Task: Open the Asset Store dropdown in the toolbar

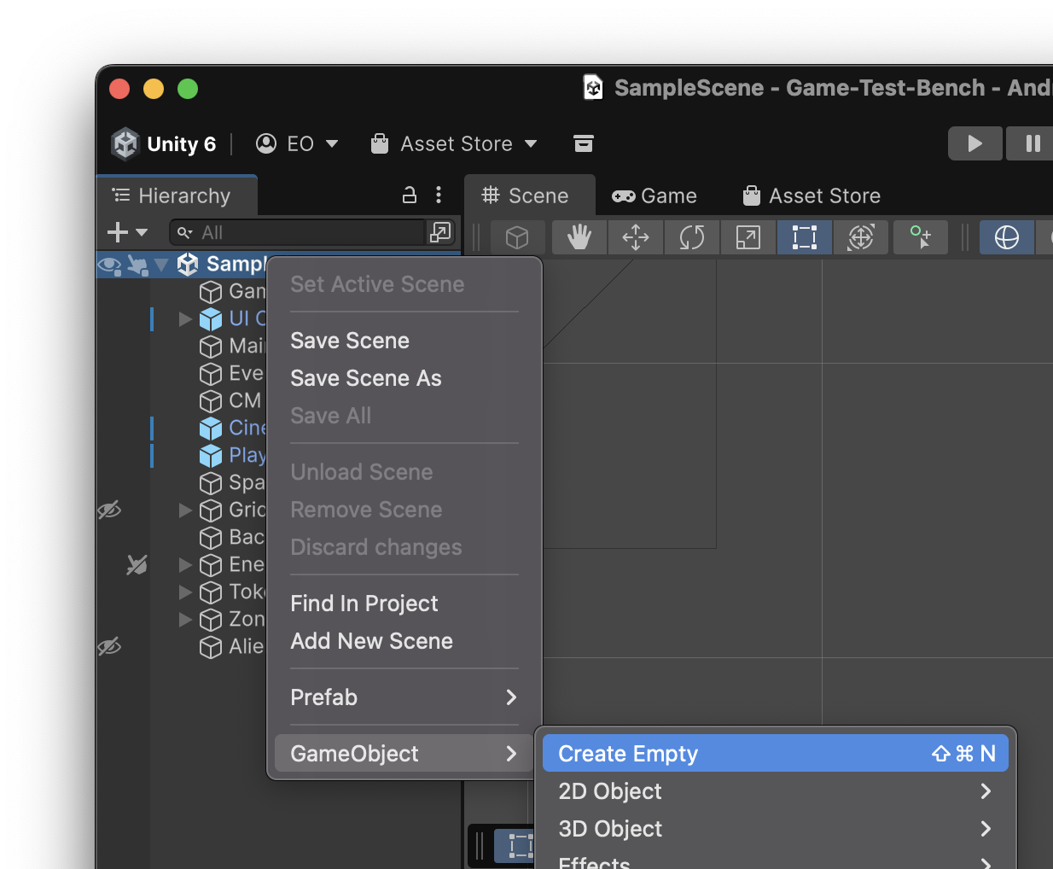Action: pyautogui.click(x=454, y=143)
